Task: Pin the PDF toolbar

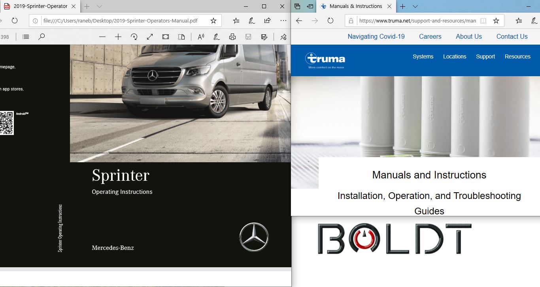Action: [283, 37]
